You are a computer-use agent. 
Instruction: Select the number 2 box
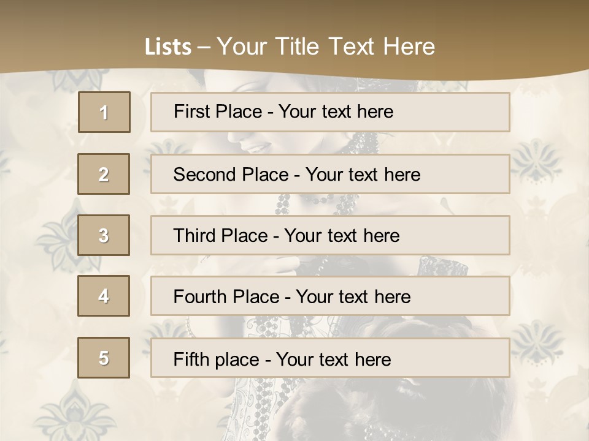click(104, 174)
